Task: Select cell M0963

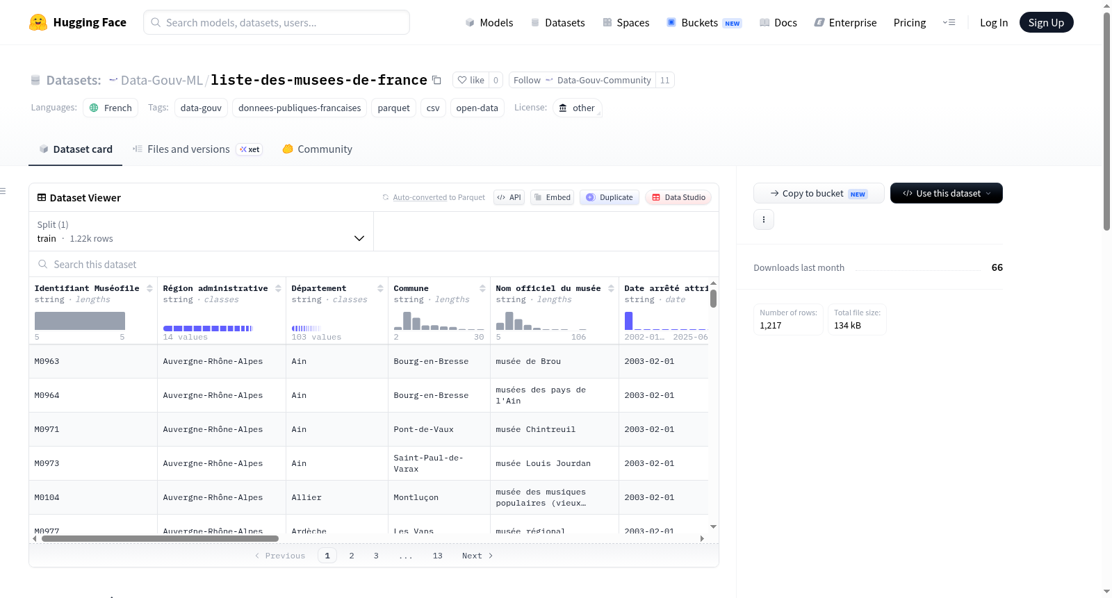Action: point(93,361)
